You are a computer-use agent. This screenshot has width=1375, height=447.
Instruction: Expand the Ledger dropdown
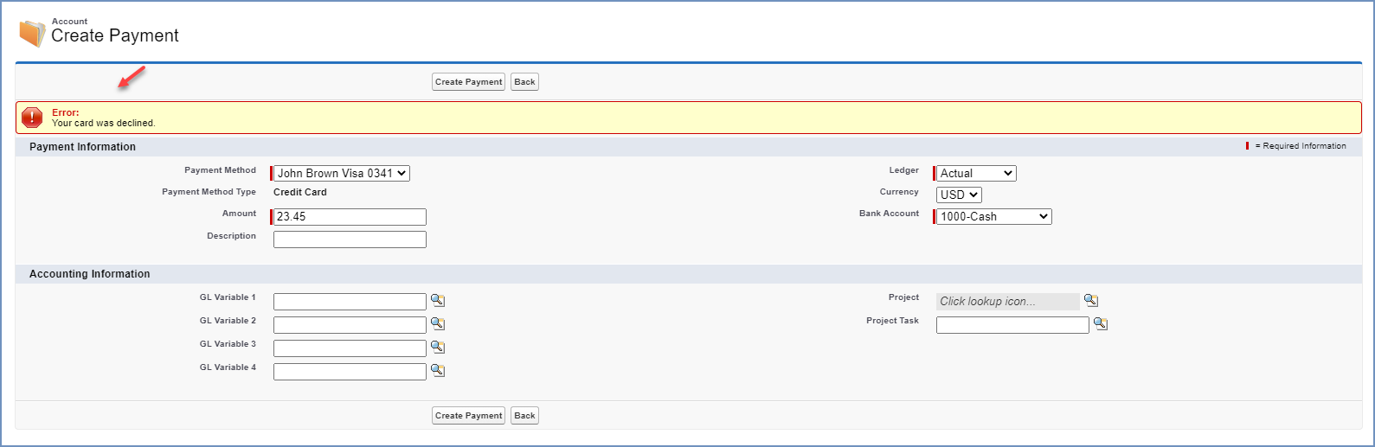tap(976, 174)
